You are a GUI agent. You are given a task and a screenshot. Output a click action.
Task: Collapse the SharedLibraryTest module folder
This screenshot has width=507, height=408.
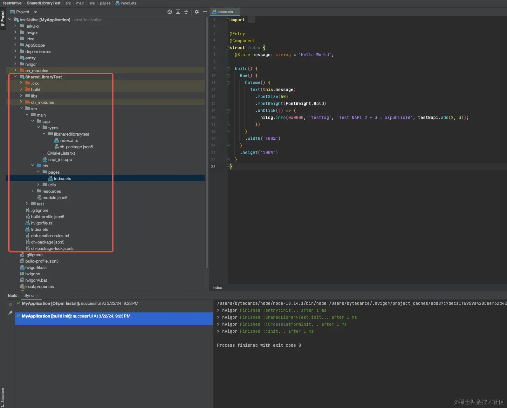(15, 77)
